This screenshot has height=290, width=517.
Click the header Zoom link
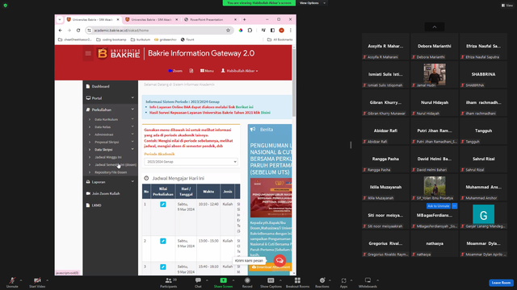coord(175,71)
